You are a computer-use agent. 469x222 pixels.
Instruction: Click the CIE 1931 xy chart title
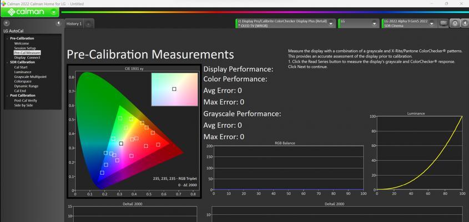pos(134,68)
